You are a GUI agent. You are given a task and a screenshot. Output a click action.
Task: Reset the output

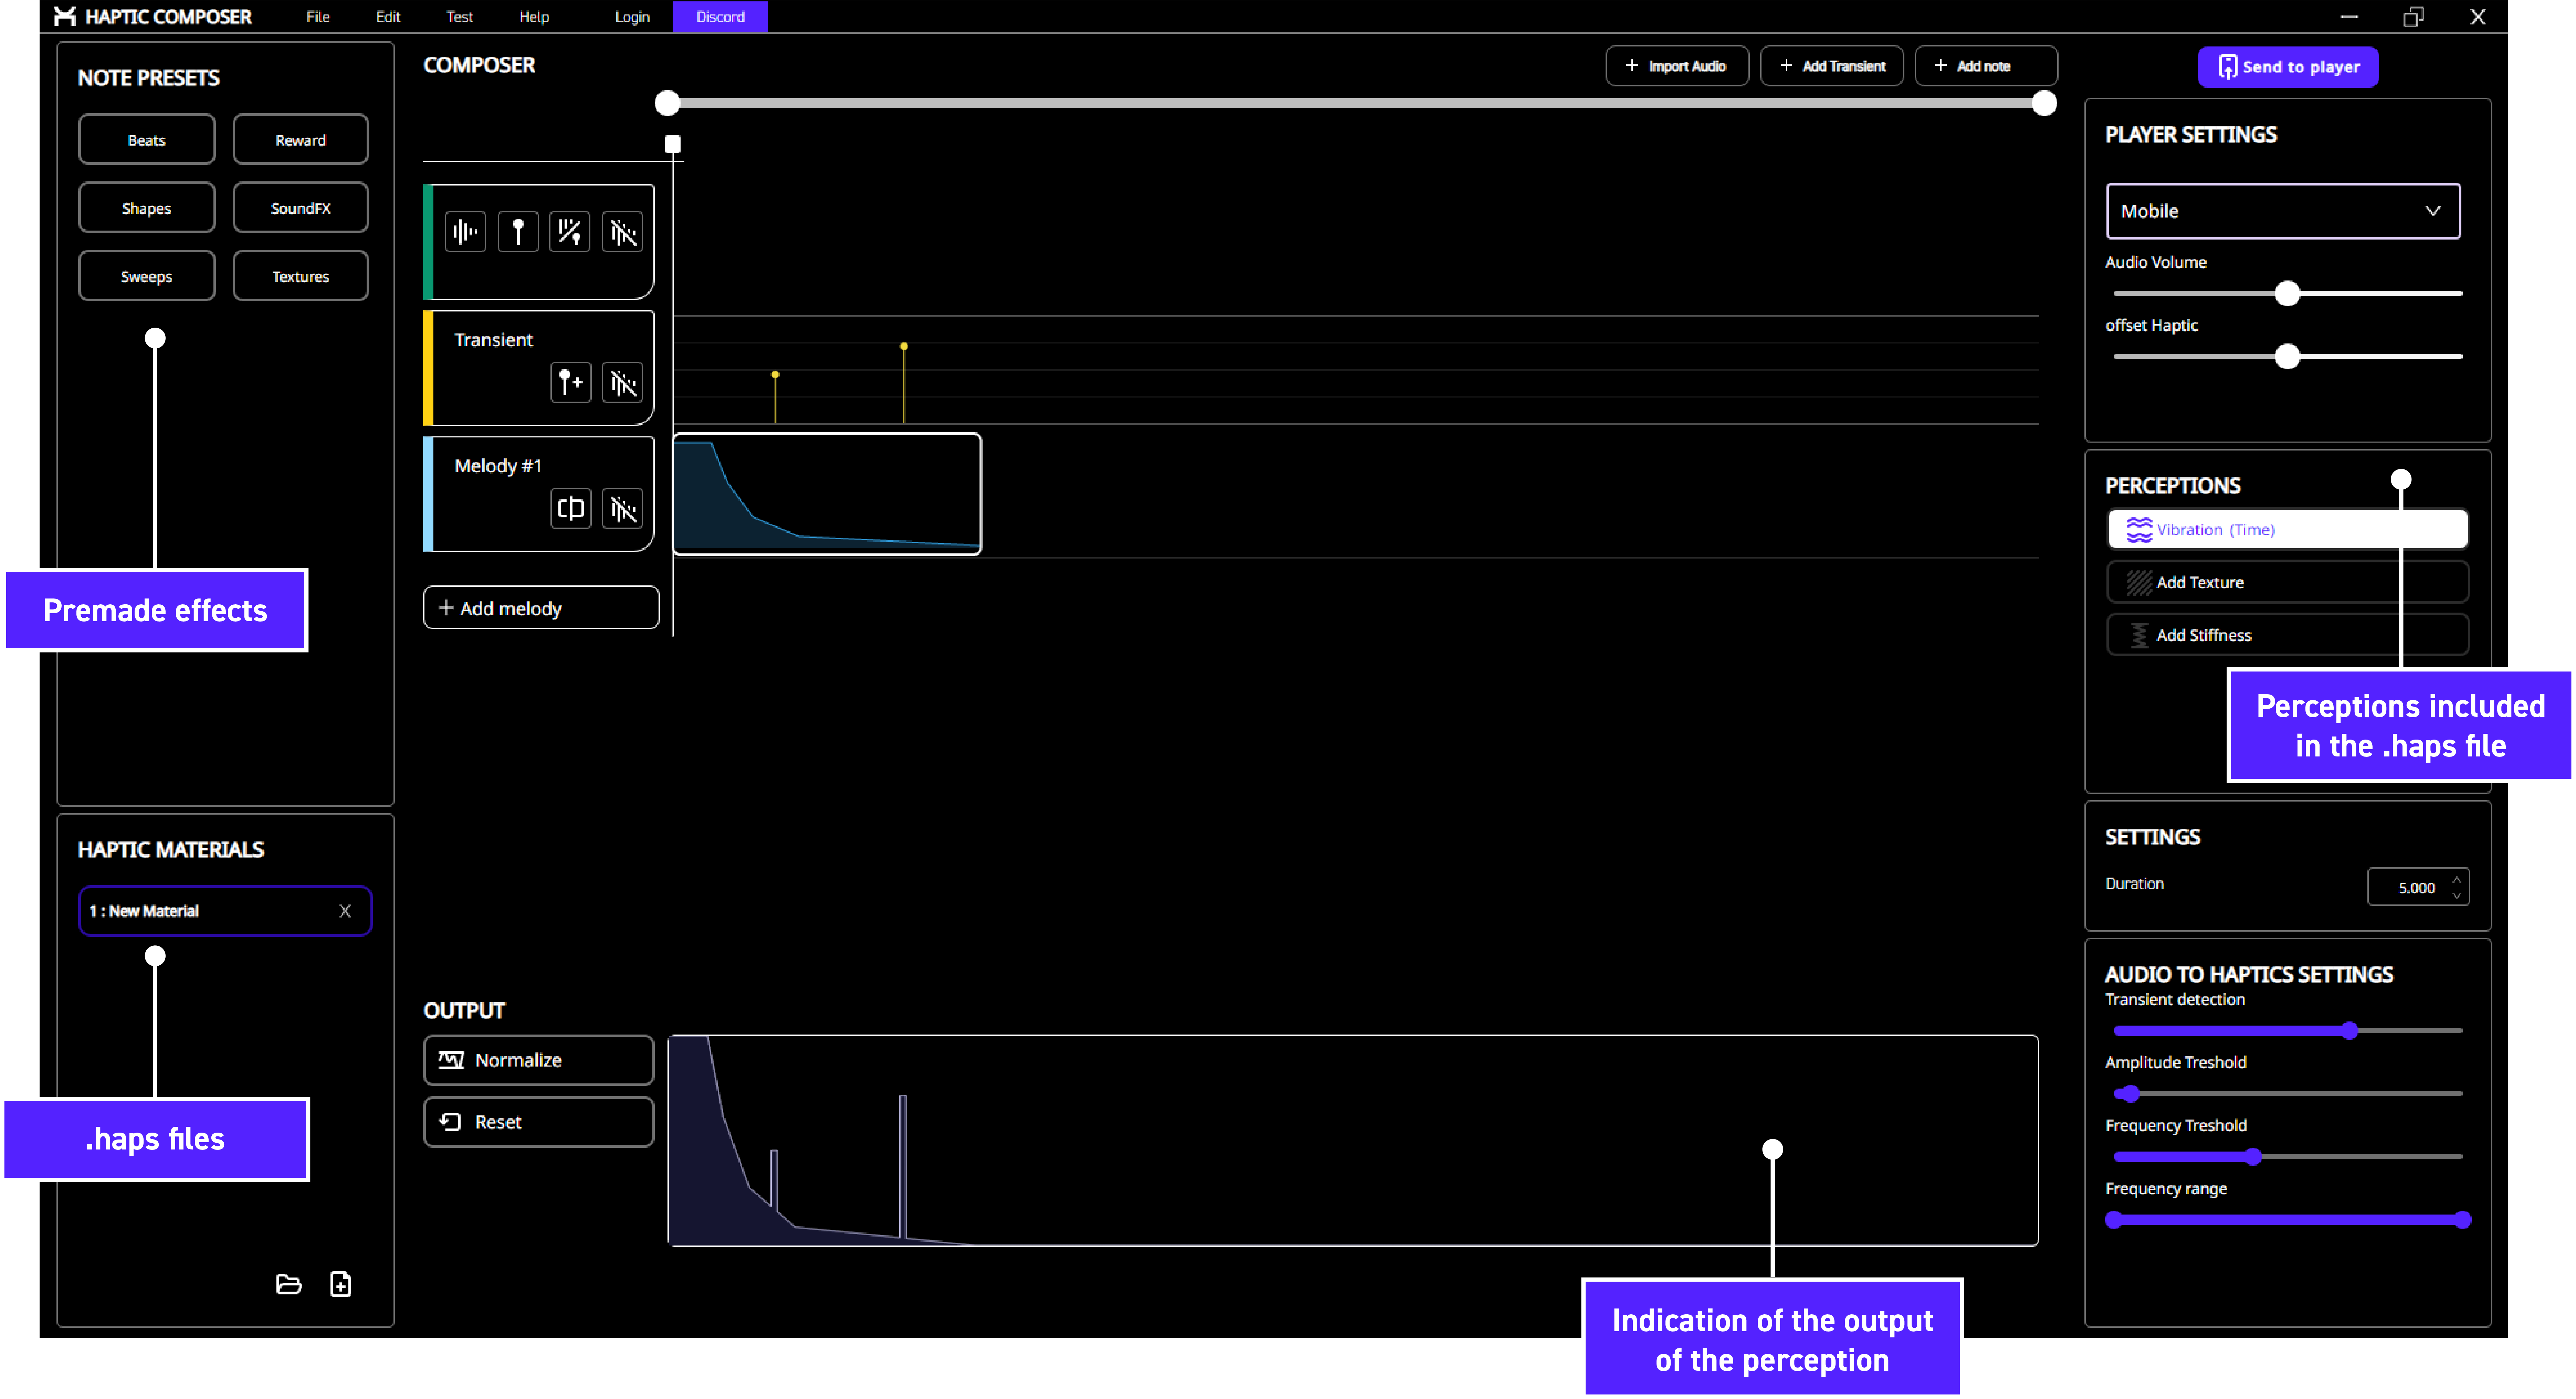click(539, 1122)
